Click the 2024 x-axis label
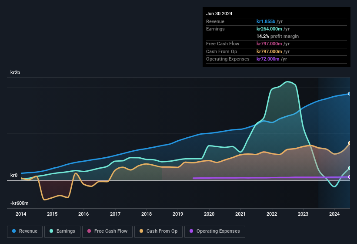 point(334,214)
